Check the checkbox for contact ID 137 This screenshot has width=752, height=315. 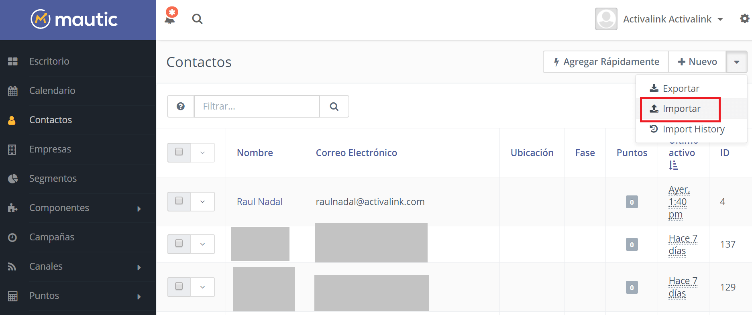pos(179,243)
